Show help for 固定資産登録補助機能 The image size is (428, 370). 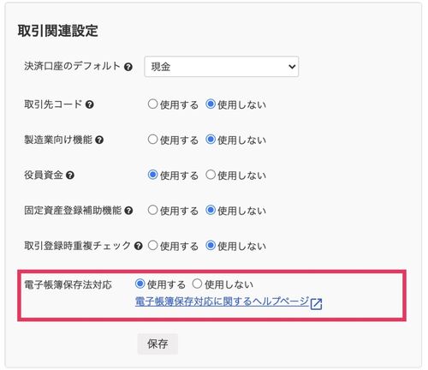[128, 211]
